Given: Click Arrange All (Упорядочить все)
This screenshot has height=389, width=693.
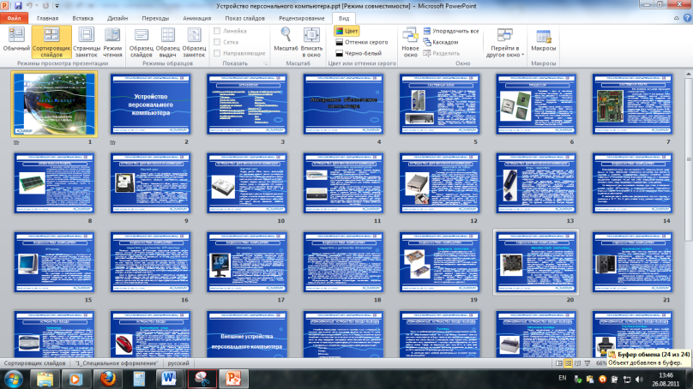Looking at the screenshot, I should pos(451,31).
